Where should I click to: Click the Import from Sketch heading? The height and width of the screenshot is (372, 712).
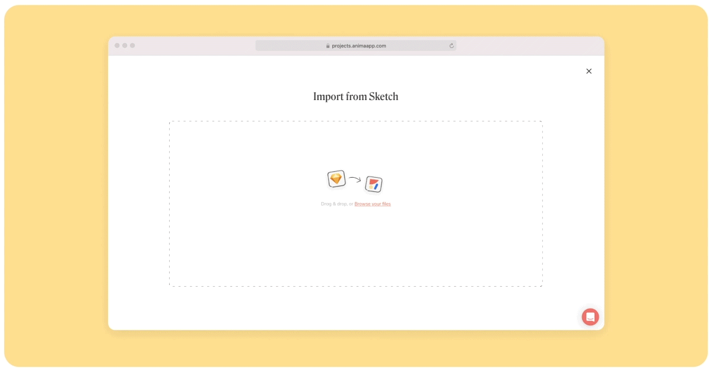coord(355,97)
